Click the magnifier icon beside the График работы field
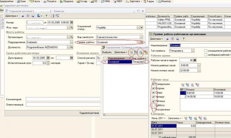Image resolution: width=231 pixels, height=138 pixels. pos(142,42)
